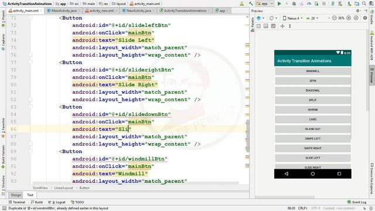Click the Attach debugger to process icon
The height and width of the screenshot is (211, 375).
click(316, 4)
